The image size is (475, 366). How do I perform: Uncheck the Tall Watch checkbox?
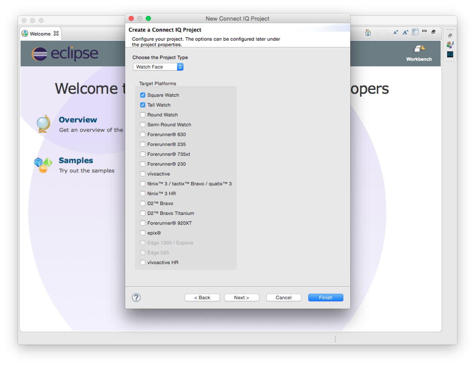click(143, 105)
